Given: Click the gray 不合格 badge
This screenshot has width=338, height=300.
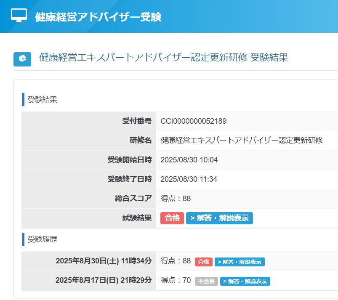Looking at the screenshot, I should (206, 281).
